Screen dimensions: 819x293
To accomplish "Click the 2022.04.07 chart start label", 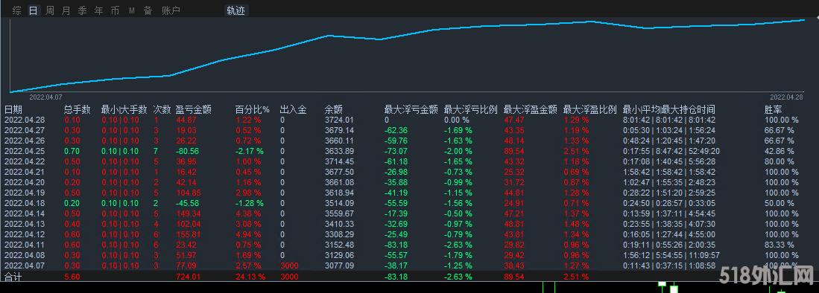I will (x=45, y=97).
